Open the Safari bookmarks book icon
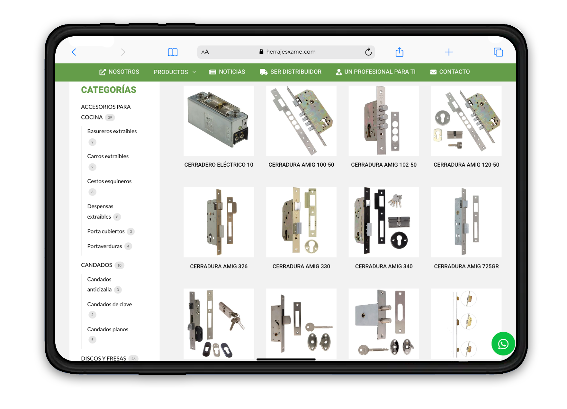 [173, 52]
